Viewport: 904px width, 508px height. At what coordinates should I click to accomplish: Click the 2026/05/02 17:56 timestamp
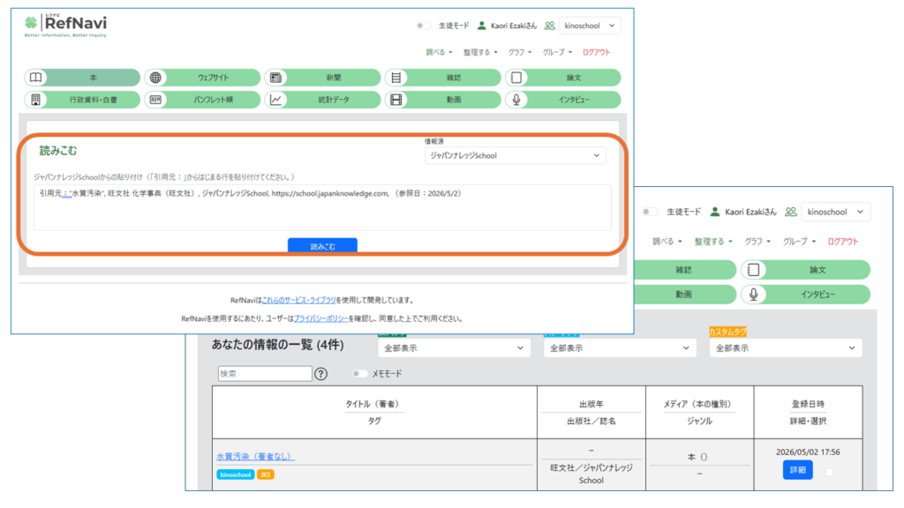[808, 452]
